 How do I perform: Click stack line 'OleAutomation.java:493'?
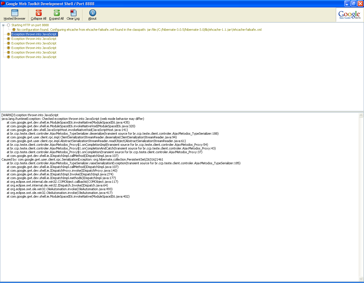point(60,189)
